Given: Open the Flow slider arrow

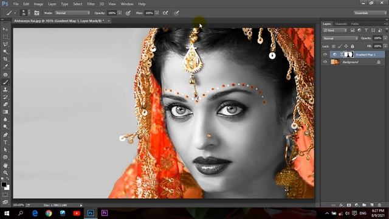Looking at the screenshot, I should [157, 13].
